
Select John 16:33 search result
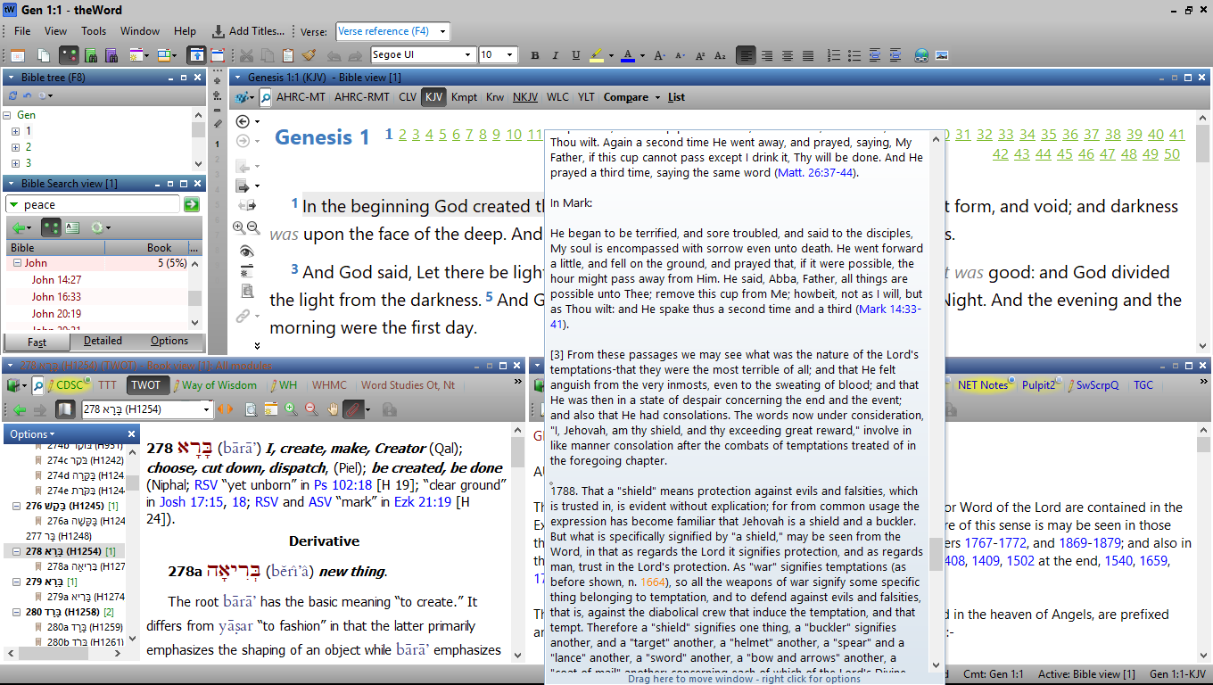tap(57, 297)
